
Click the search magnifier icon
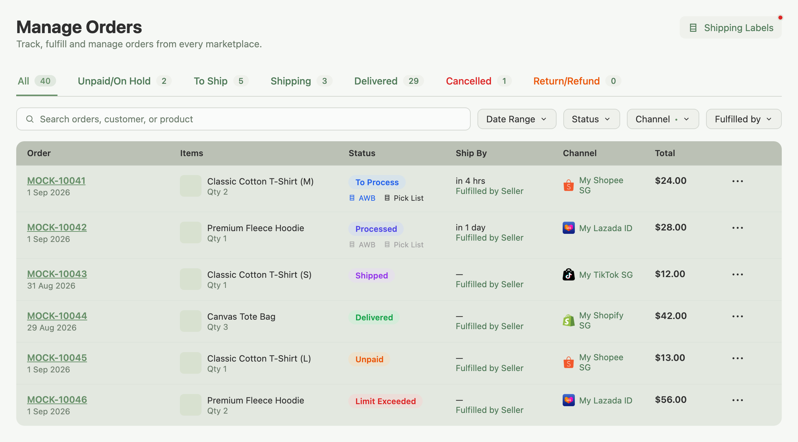pos(30,119)
